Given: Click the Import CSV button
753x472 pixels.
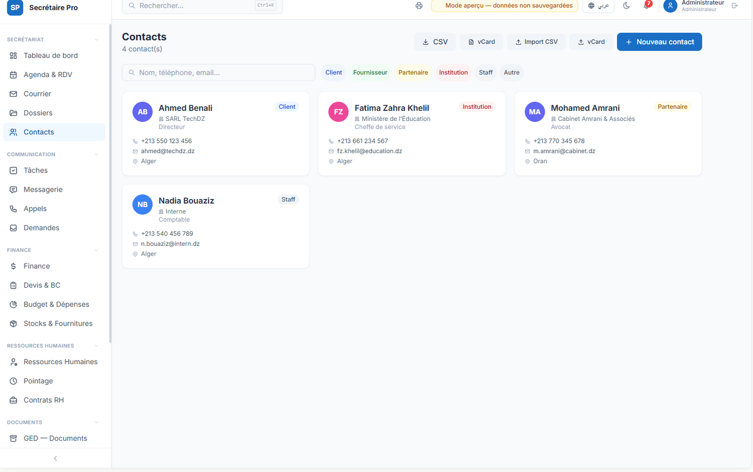Looking at the screenshot, I should tap(536, 42).
